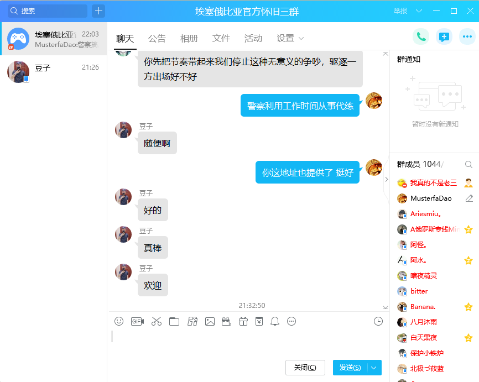Open the emoji picker

point(119,321)
